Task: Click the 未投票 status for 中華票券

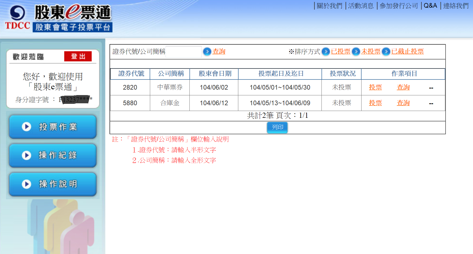Action: coord(342,87)
